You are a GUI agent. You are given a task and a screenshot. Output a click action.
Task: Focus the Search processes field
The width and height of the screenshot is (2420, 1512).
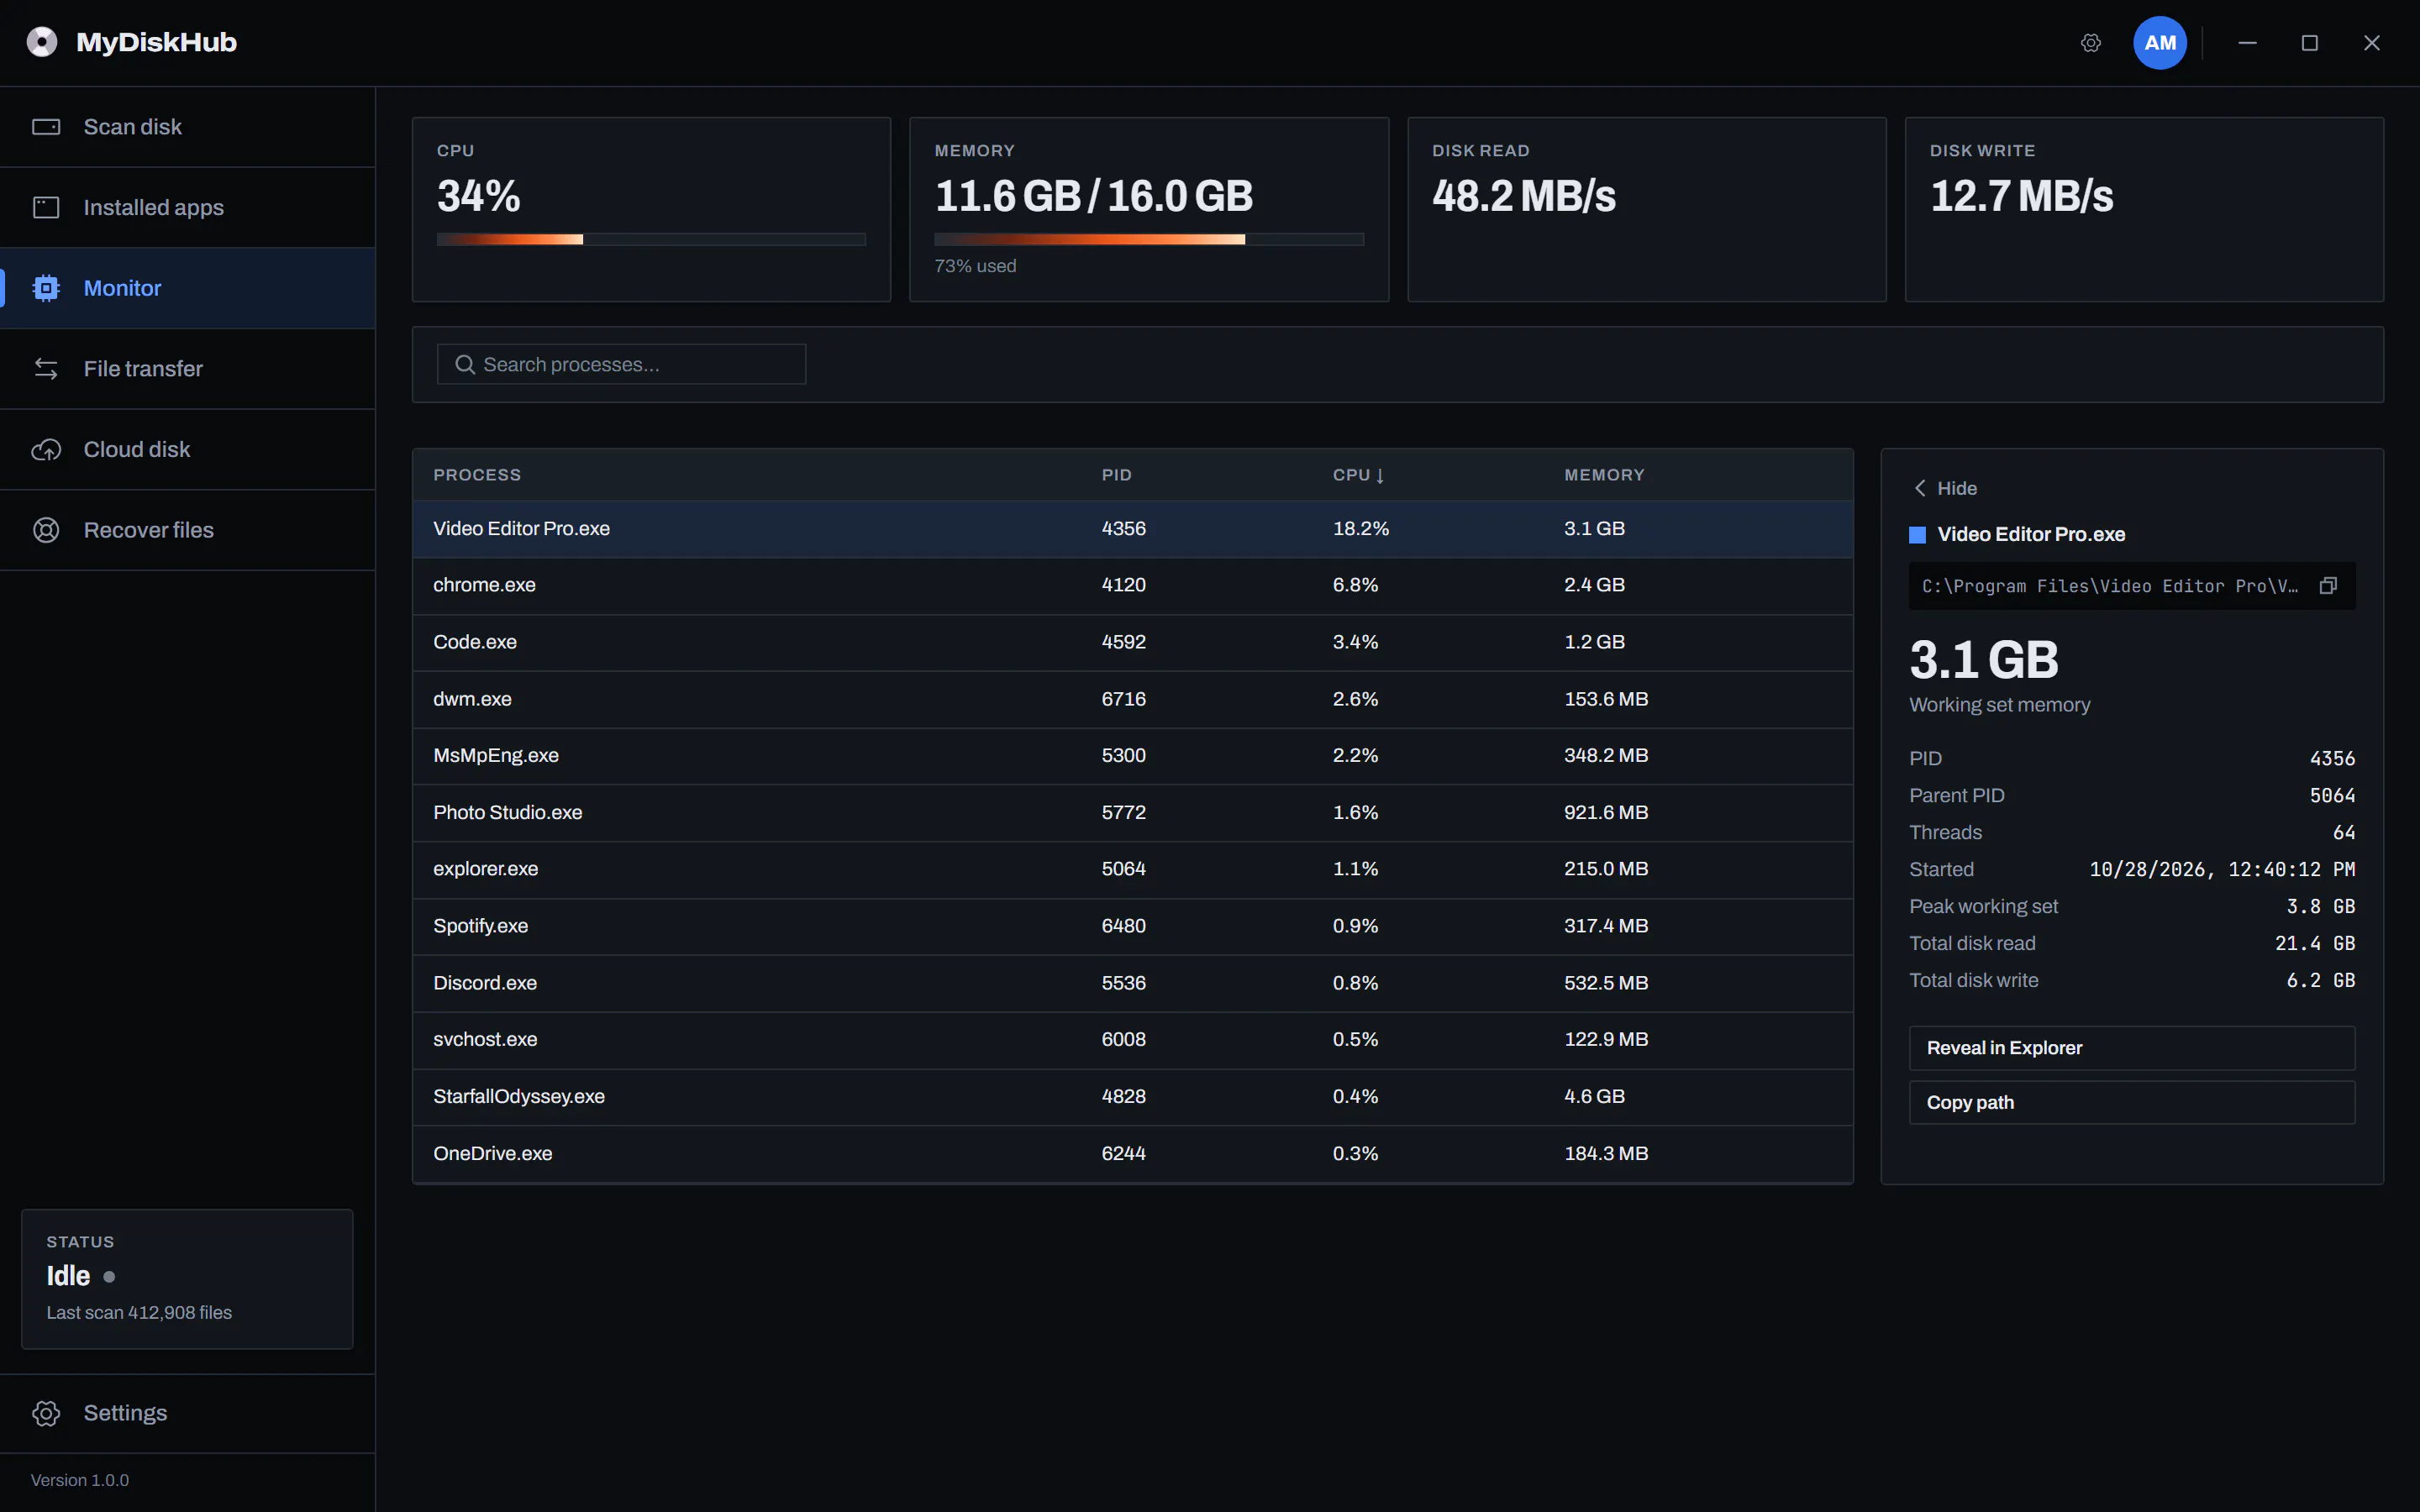[621, 365]
